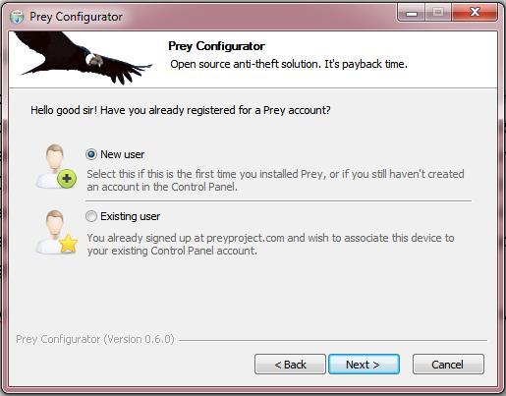Close the Prey Configurator window
506x396 pixels.
pos(475,13)
